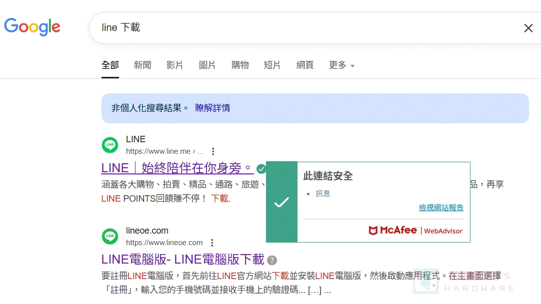Open the three-dot menu beside www.lineoe.com

coord(212,243)
